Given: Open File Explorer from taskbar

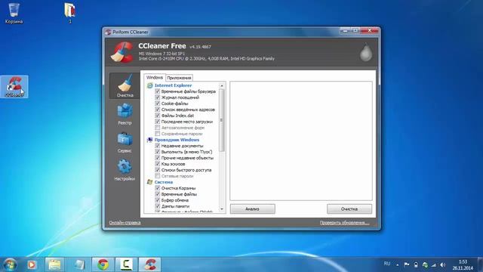Looking at the screenshot, I should pos(55,264).
